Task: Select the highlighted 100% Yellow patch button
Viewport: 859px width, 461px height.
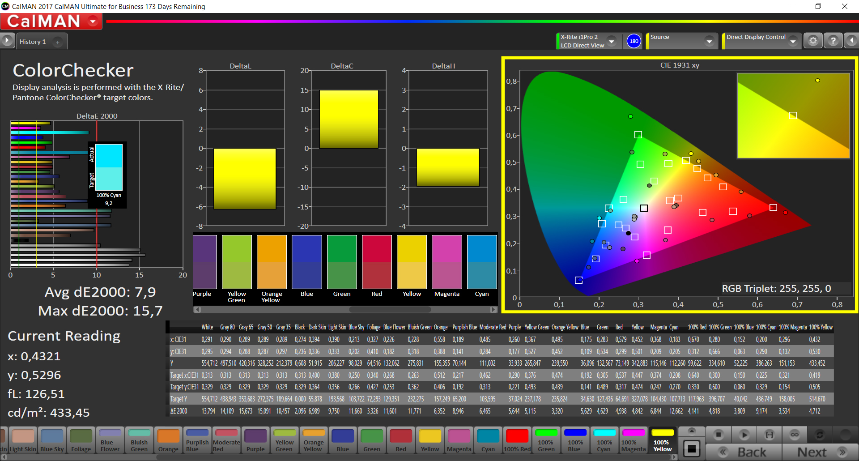Action: pyautogui.click(x=663, y=440)
